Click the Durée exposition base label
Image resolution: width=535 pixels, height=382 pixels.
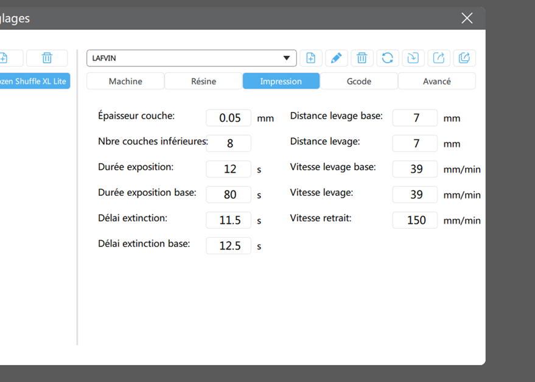pyautogui.click(x=147, y=193)
